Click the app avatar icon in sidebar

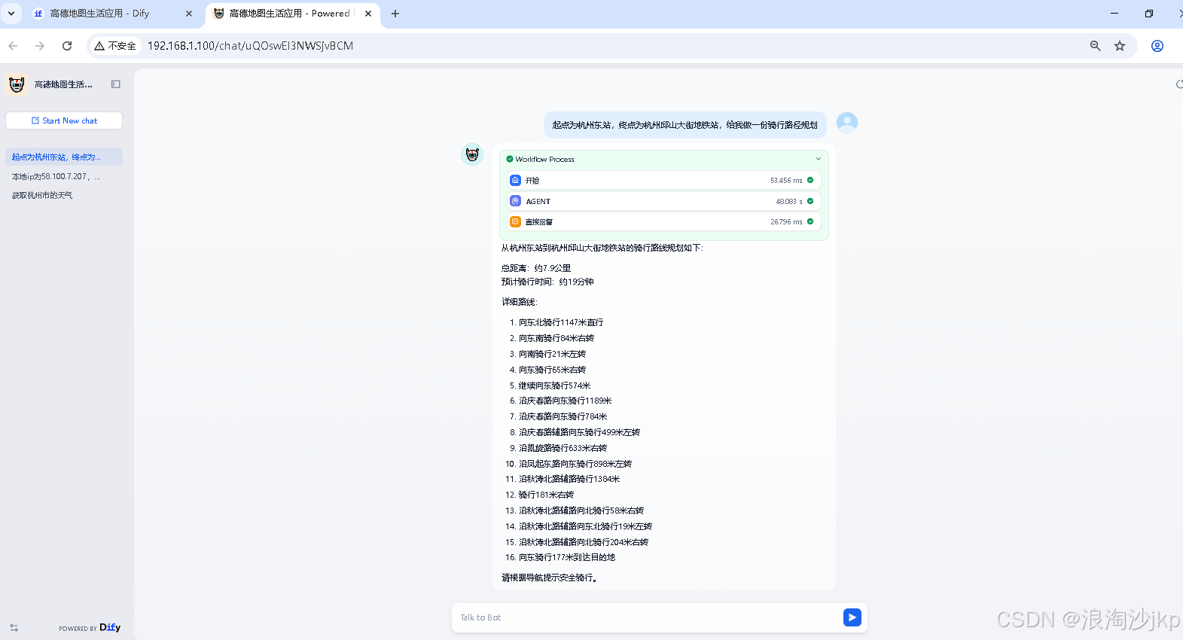click(17, 84)
